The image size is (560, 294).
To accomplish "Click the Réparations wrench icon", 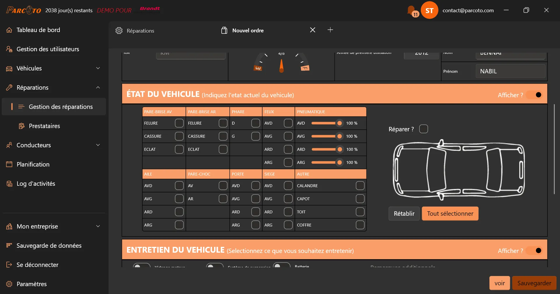I will click(x=9, y=88).
